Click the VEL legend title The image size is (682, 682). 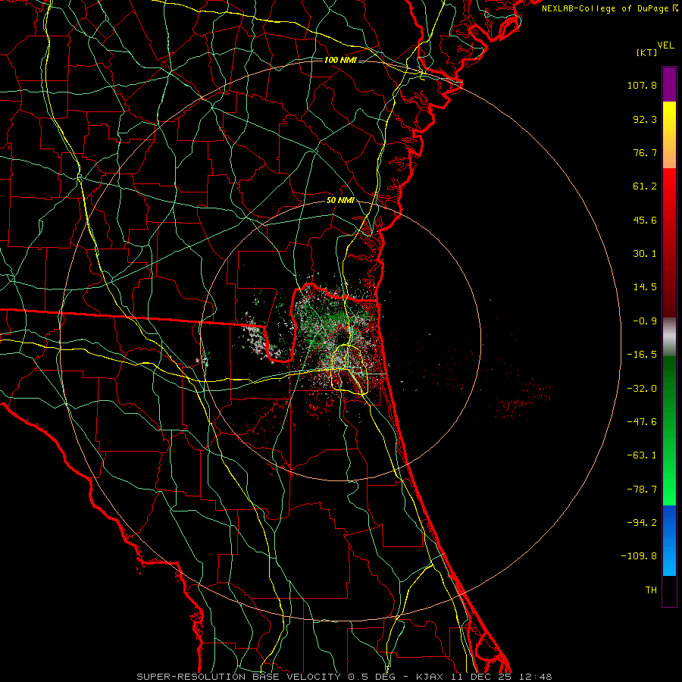click(665, 45)
